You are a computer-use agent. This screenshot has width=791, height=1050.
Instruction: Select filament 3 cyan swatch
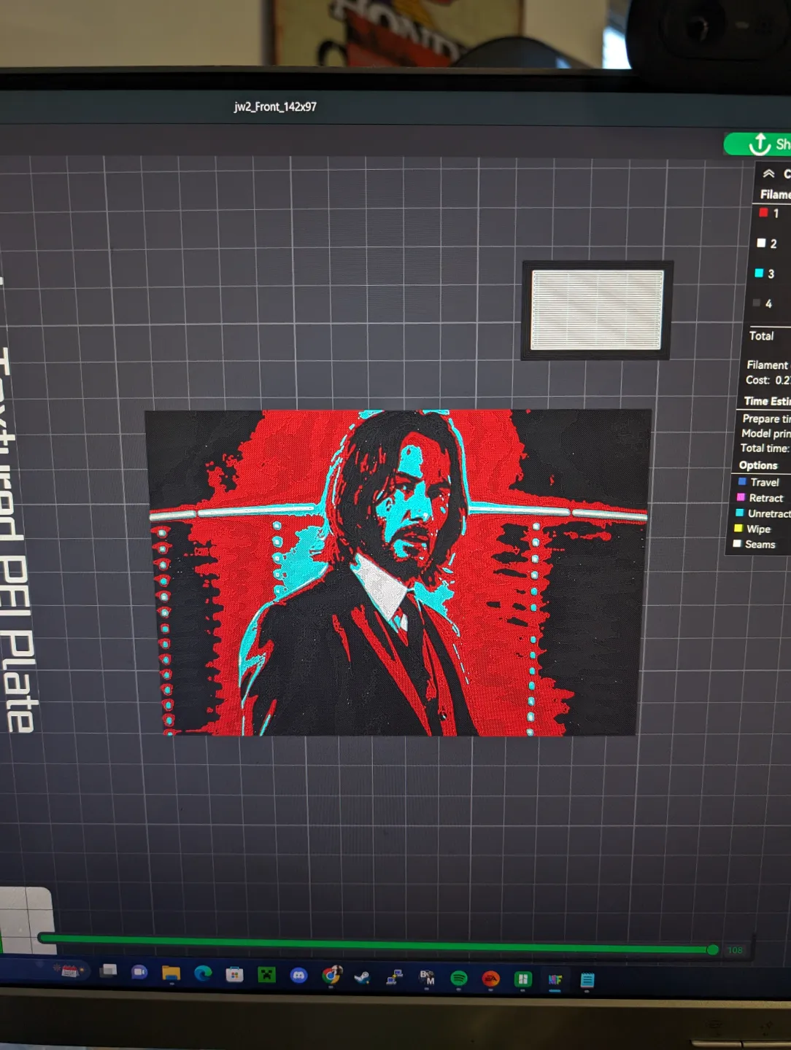click(759, 273)
